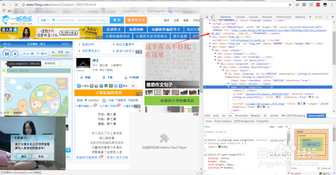Open the style.css source link
The height and width of the screenshot is (175, 336).
coord(278,140)
